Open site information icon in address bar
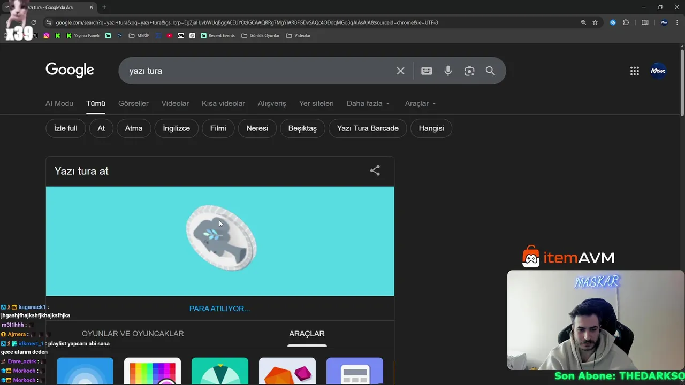 pos(49,22)
